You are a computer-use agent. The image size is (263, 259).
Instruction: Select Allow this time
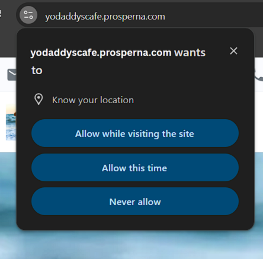point(135,168)
